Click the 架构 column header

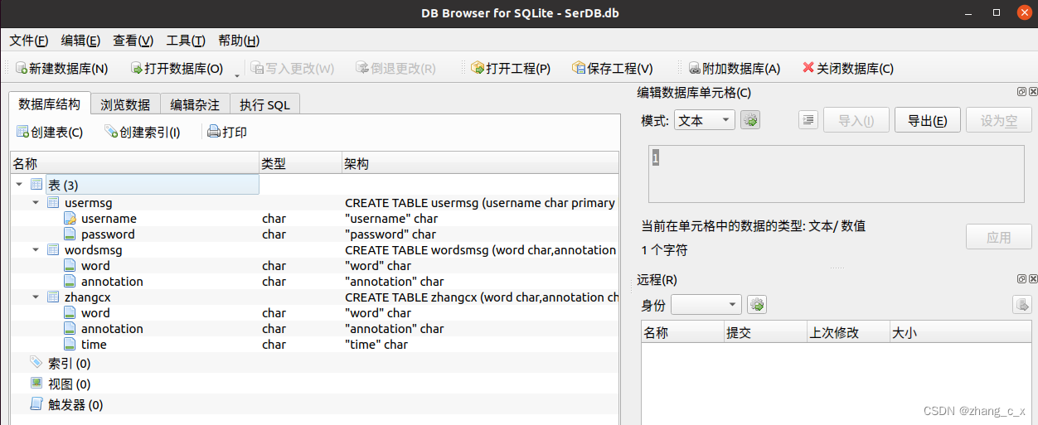click(x=480, y=164)
